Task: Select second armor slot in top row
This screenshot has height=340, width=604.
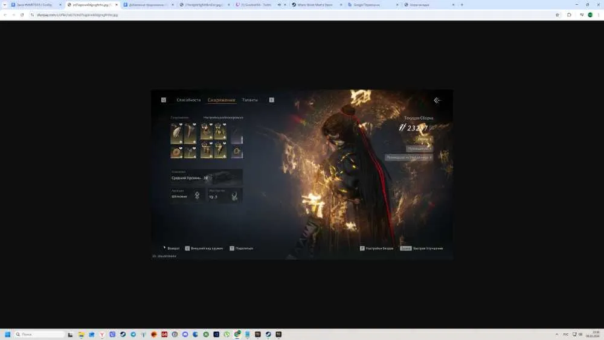Action: [220, 131]
